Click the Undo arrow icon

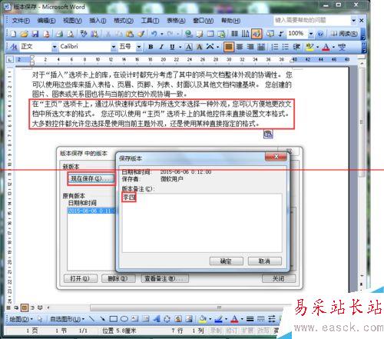tap(154, 34)
